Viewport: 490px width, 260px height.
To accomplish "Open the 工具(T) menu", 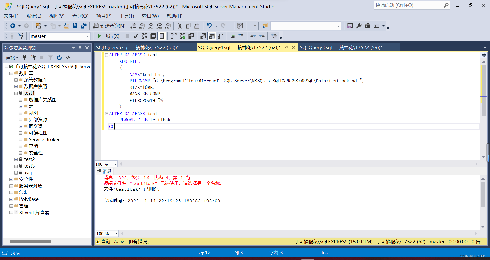I will (127, 16).
